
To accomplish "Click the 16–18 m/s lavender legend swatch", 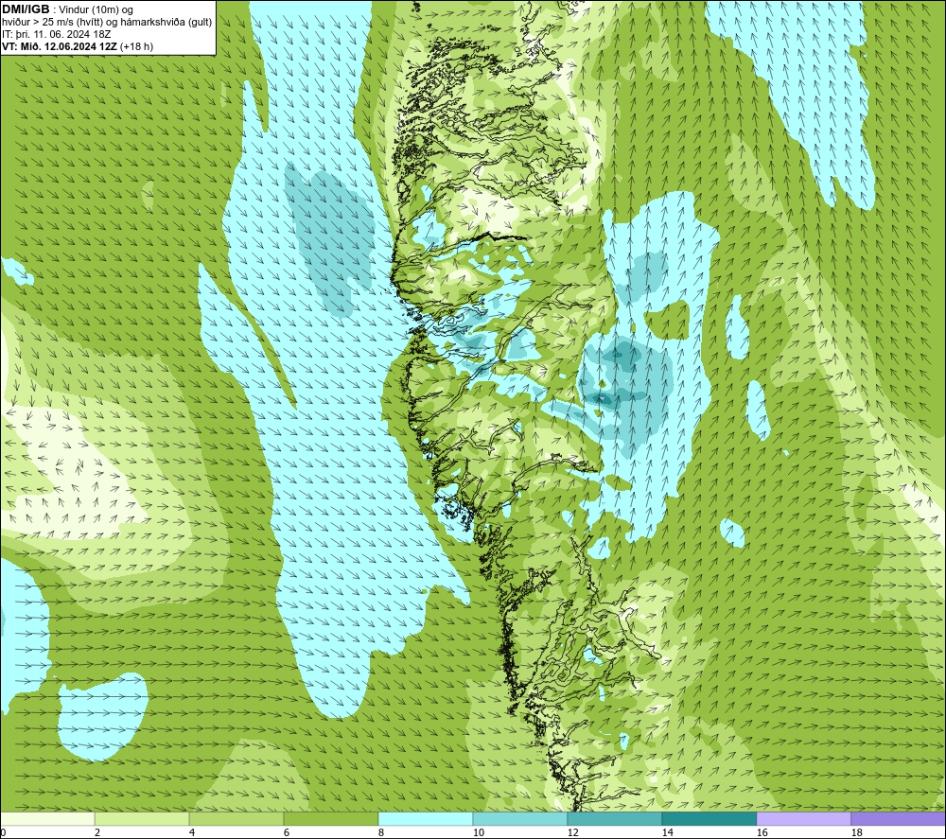I will click(x=803, y=818).
